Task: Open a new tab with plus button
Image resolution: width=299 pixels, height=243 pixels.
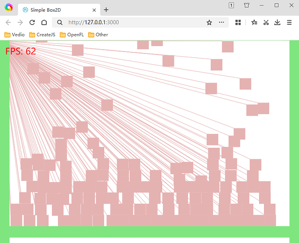Action: 106,10
